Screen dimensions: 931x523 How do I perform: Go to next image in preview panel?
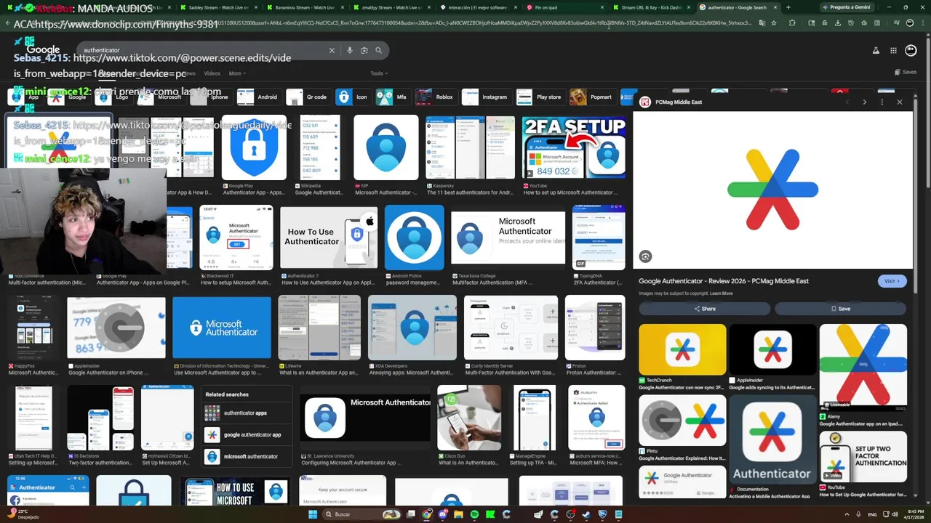[x=864, y=102]
